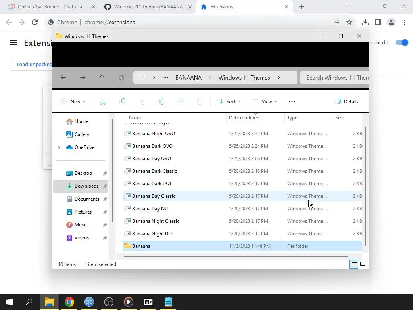This screenshot has height=310, width=413.
Task: Open the Sort dropdown
Action: point(229,101)
